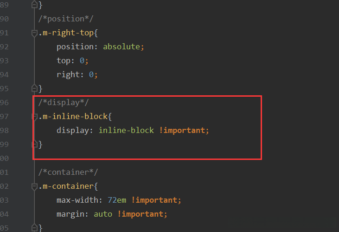The image size is (339, 232).
Task: Collapse the .m-container rule fold marker
Action: coord(34,186)
